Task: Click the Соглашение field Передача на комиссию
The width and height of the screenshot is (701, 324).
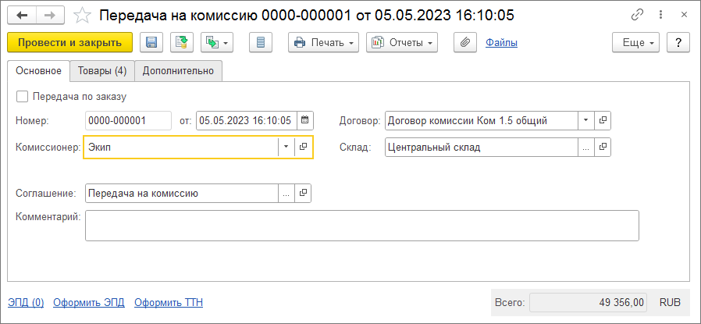Action: 182,193
